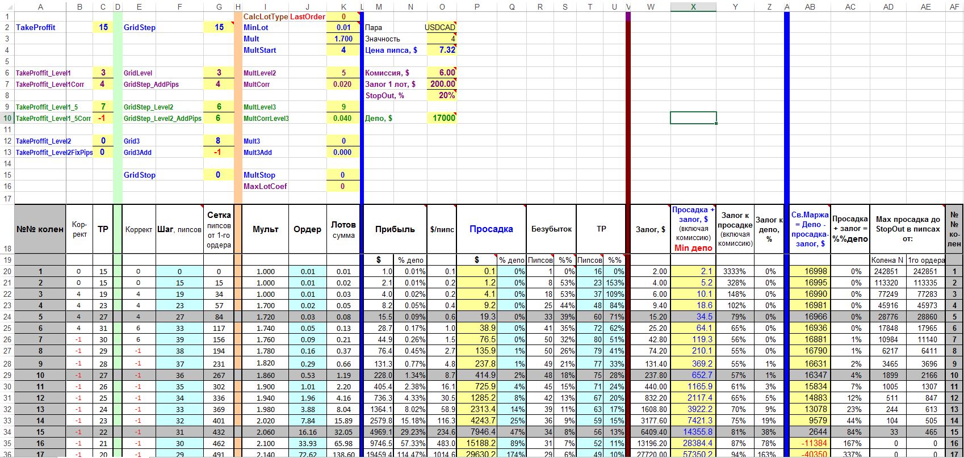The image size is (964, 458).
Task: Click the profit percentage 57.33%
Action: tap(411, 443)
